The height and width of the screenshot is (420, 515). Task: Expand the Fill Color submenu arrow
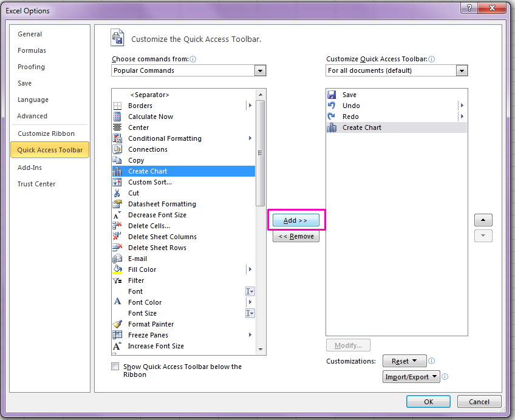(x=250, y=269)
